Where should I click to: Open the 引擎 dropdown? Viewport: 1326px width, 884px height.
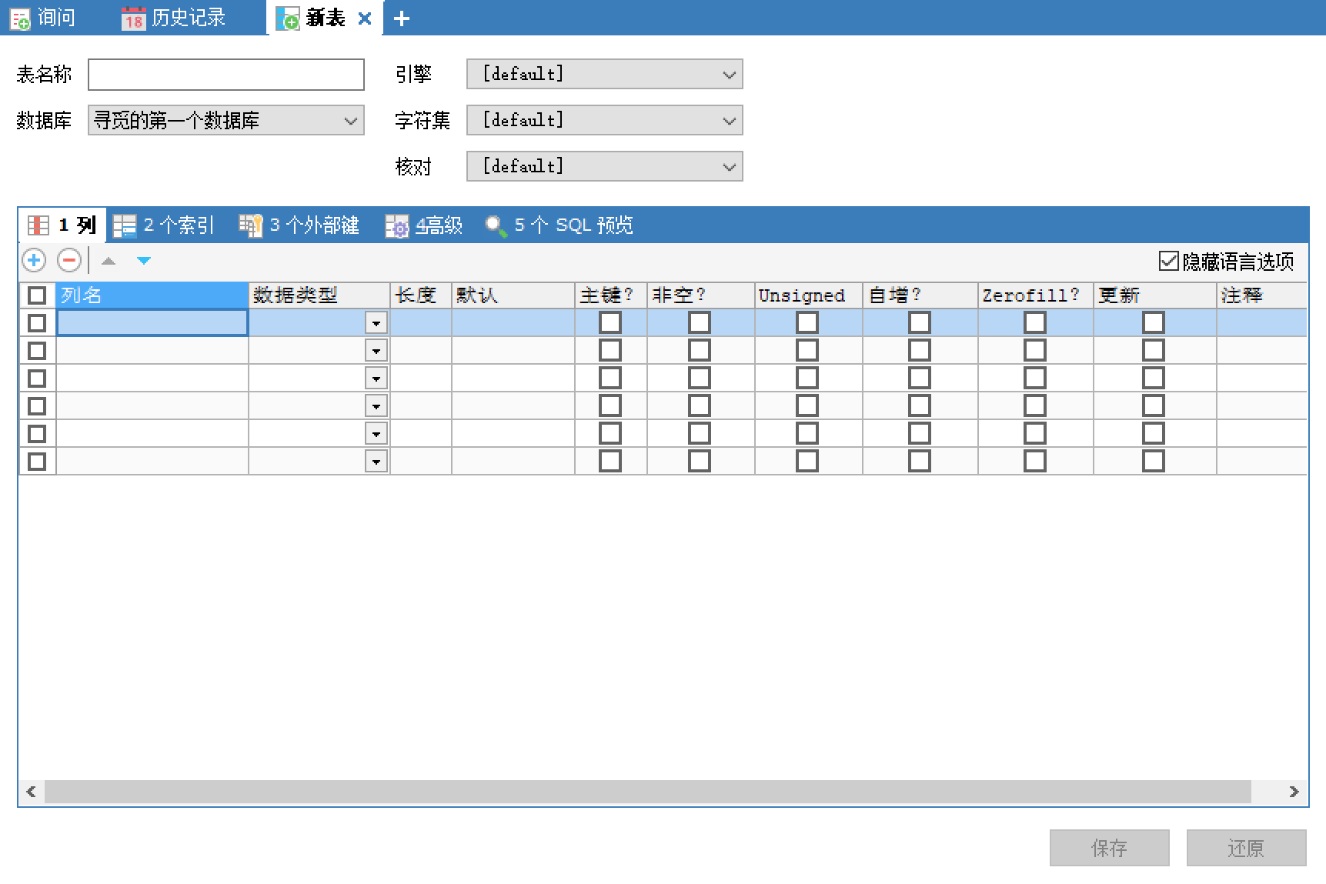(605, 75)
